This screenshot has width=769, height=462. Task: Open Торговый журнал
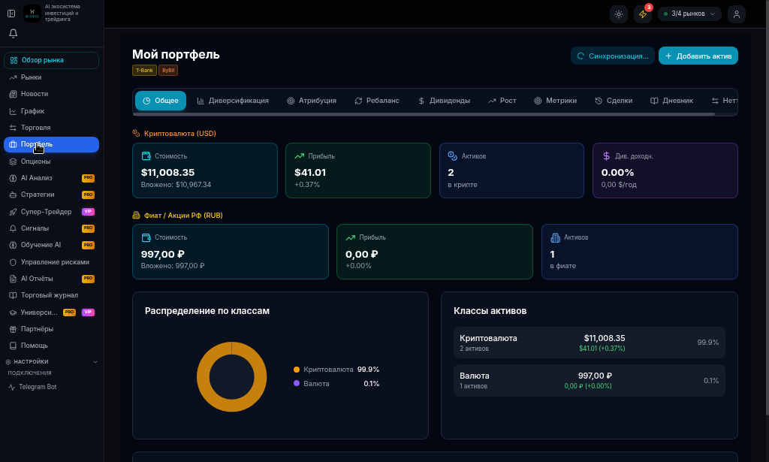pos(52,295)
